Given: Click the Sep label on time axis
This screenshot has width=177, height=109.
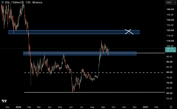Looking at the screenshot, I should click(103, 107).
